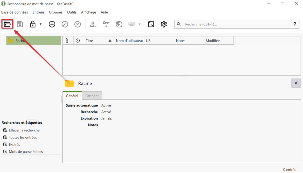Expand the auto-type keyboard dropdown arrow

pyautogui.click(x=140, y=24)
